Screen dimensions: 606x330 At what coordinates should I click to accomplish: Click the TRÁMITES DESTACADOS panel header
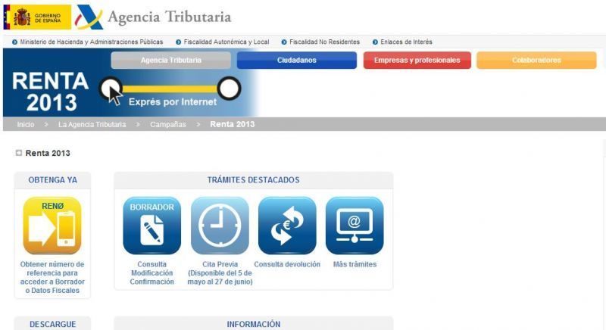click(254, 180)
